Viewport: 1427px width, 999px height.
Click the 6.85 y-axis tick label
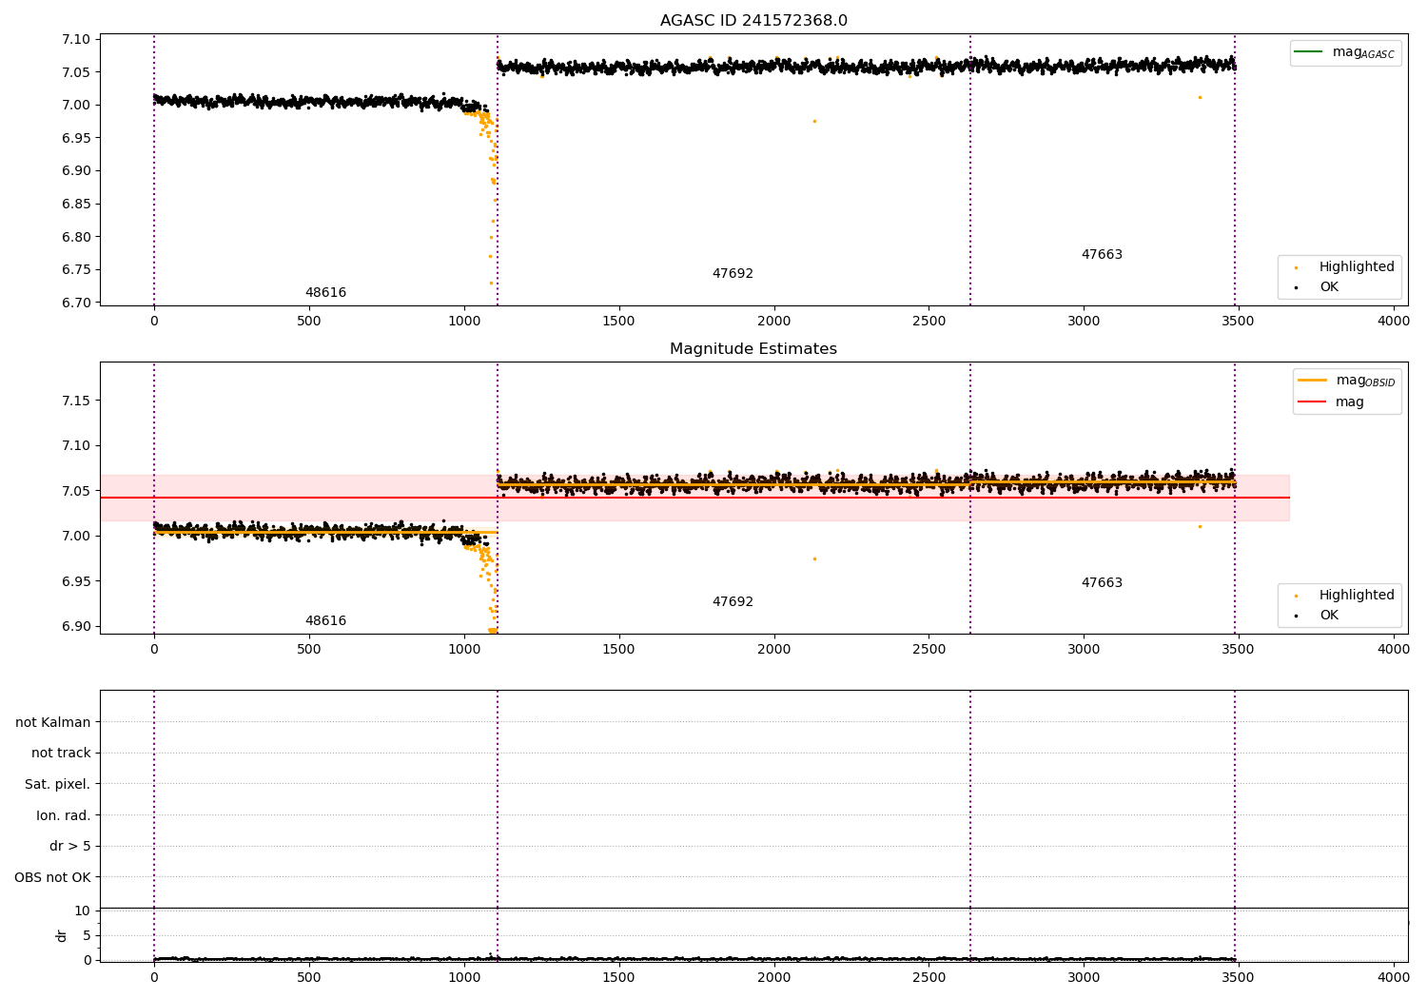point(77,204)
